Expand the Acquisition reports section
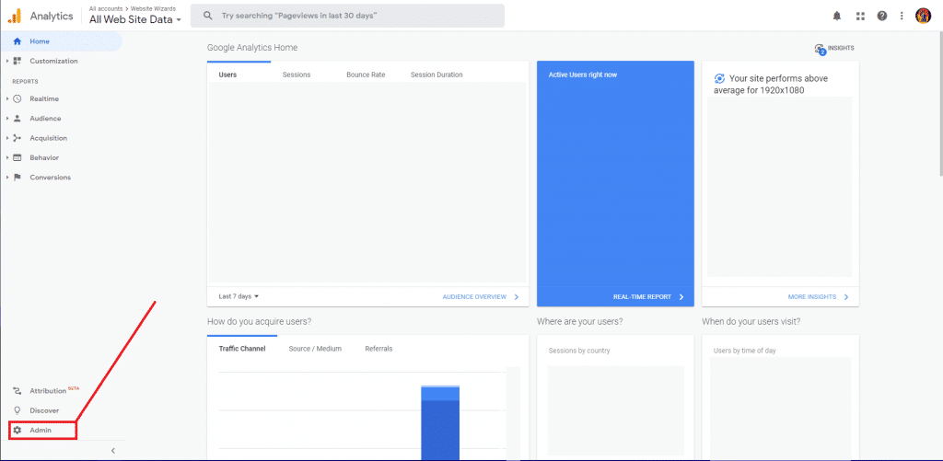Viewport: 943px width, 461px height. click(x=48, y=138)
